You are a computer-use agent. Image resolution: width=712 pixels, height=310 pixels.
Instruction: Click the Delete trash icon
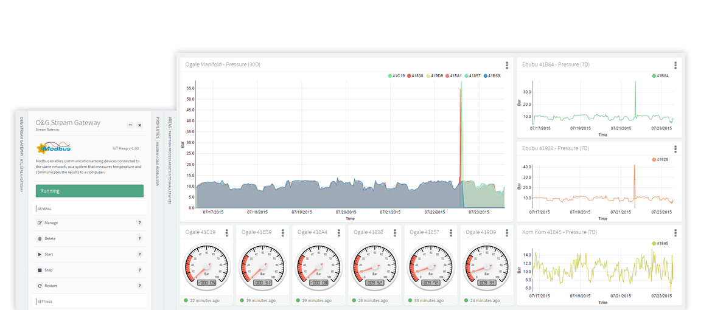[x=40, y=239]
